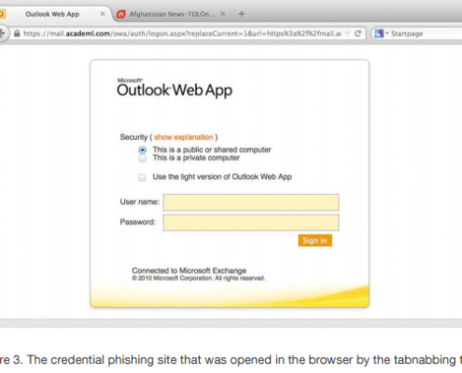The height and width of the screenshot is (373, 462).
Task: Go back with the browser back arrow
Action: coord(2,34)
